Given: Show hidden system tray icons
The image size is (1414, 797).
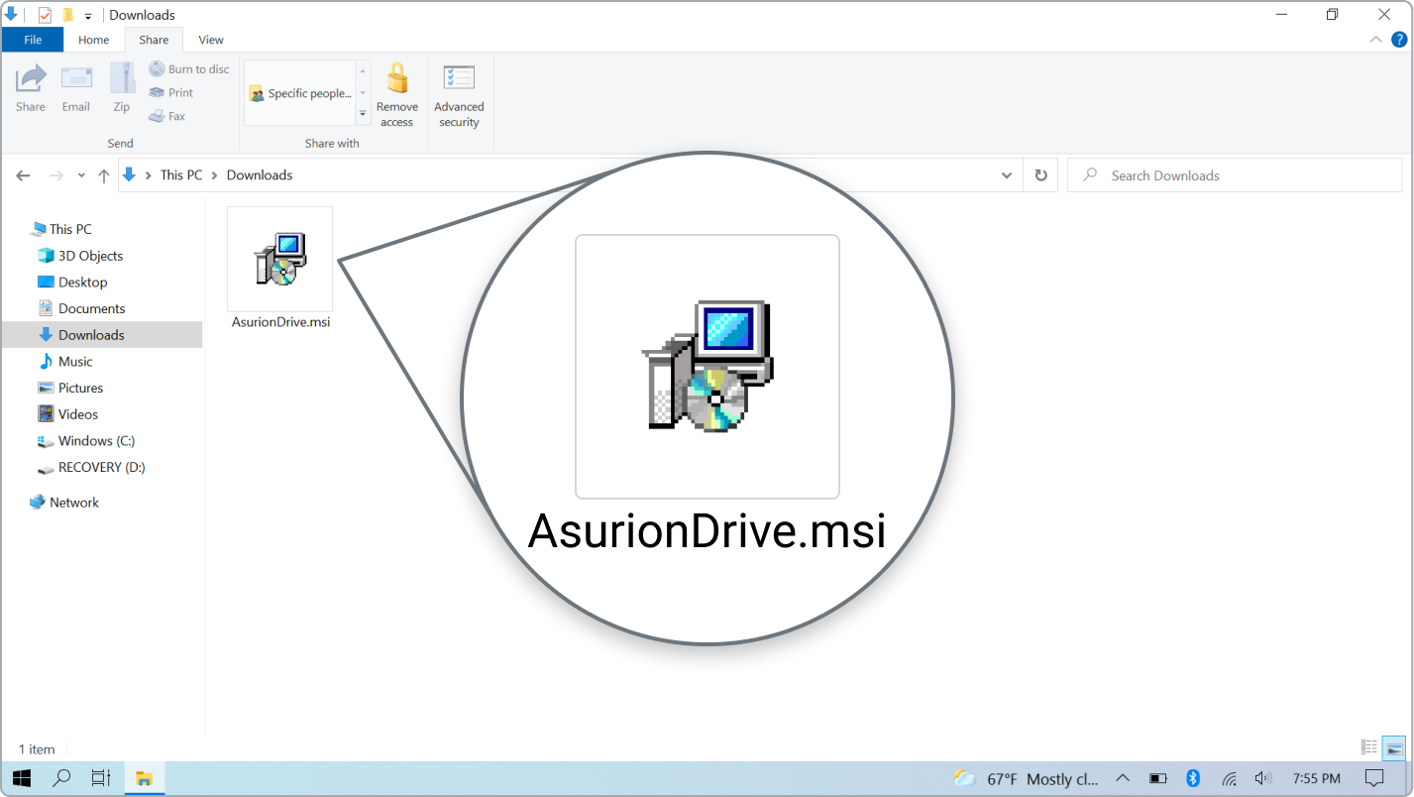Looking at the screenshot, I should (x=1123, y=778).
